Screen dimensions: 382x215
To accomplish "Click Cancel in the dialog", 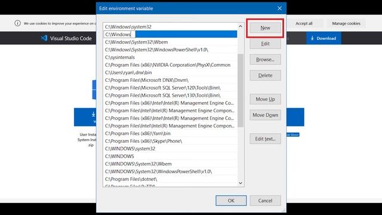I will [x=265, y=201].
